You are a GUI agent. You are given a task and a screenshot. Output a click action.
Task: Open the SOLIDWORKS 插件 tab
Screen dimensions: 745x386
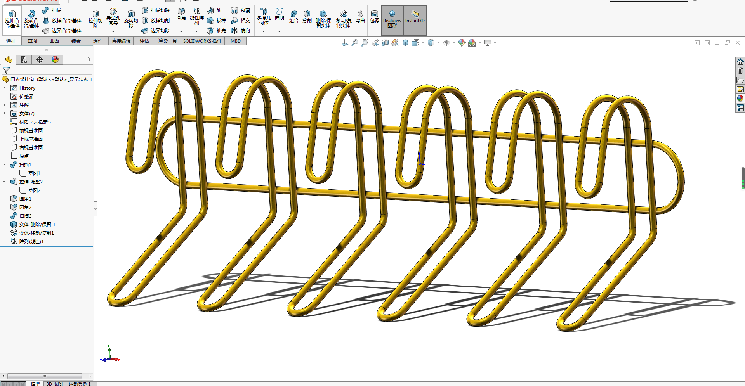coord(202,41)
